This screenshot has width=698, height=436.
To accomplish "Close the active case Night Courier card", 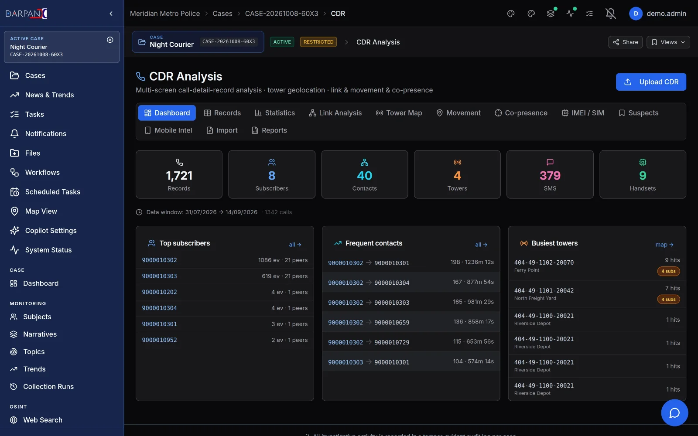I will click(x=110, y=40).
